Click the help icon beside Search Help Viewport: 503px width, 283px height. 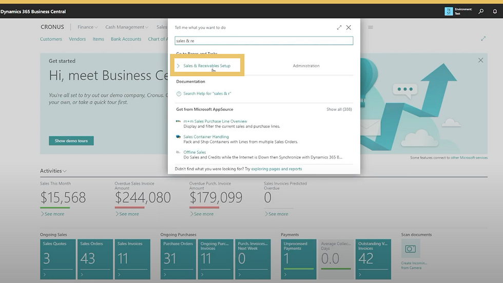[x=179, y=93]
